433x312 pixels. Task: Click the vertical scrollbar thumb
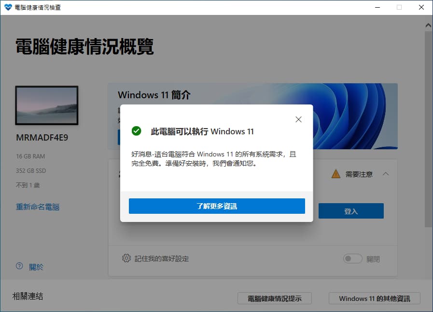point(428,130)
